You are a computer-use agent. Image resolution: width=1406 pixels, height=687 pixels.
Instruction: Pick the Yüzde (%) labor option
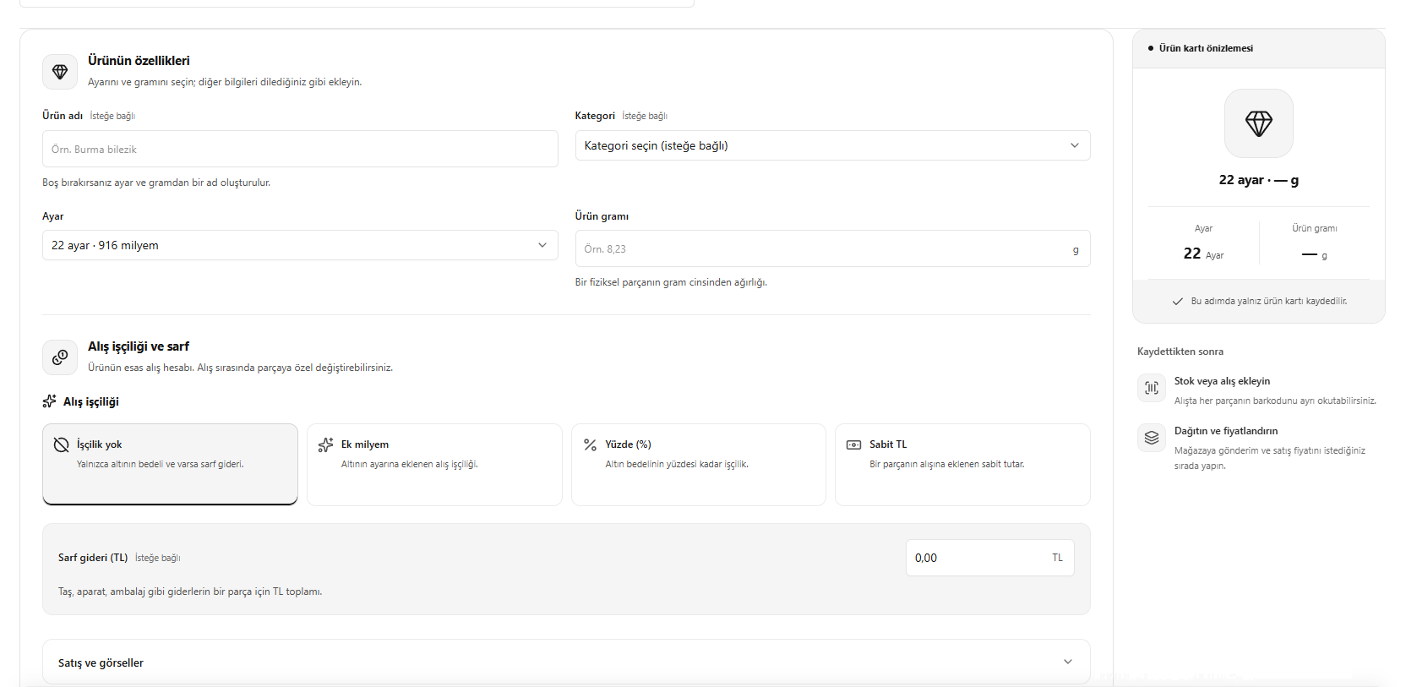pos(699,464)
